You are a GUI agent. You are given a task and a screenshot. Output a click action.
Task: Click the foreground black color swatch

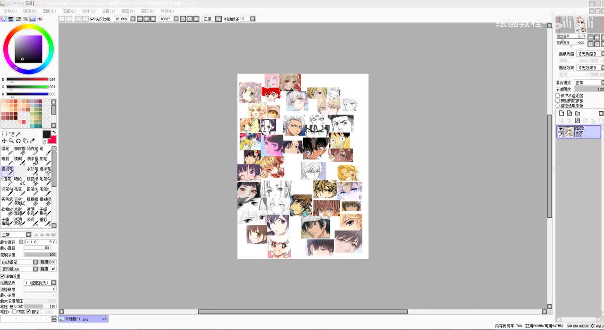click(47, 134)
